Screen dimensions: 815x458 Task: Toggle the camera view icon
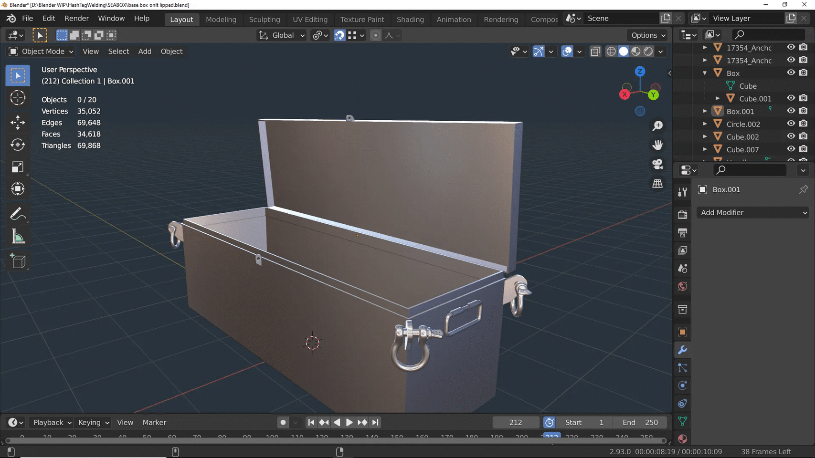pyautogui.click(x=657, y=164)
